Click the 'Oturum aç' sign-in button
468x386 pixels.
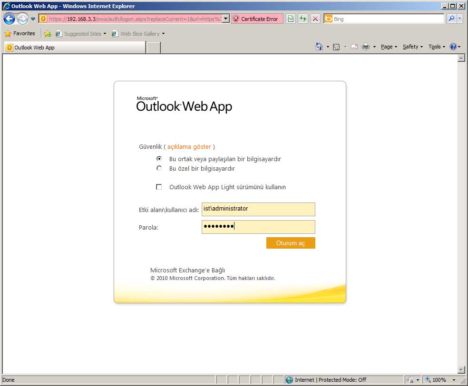[x=291, y=243]
